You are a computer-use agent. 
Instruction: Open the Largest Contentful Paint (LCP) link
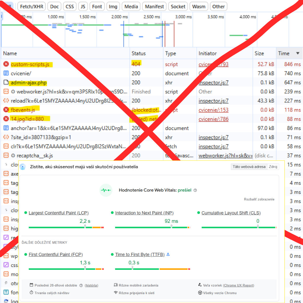59,213
